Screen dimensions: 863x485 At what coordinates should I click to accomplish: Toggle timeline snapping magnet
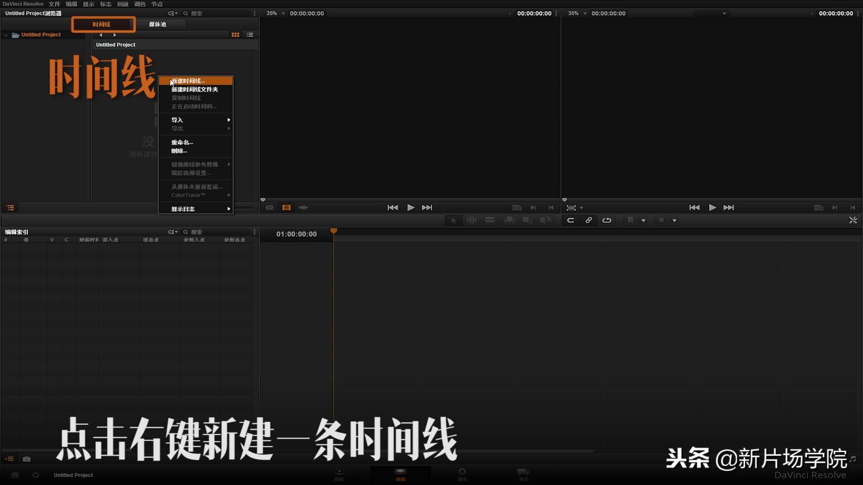point(570,220)
